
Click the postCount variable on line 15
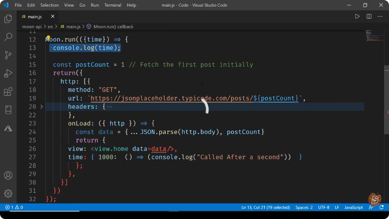coord(92,65)
